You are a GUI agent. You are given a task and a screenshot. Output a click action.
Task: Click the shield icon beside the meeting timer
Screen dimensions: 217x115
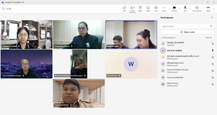click(x=3, y=9)
